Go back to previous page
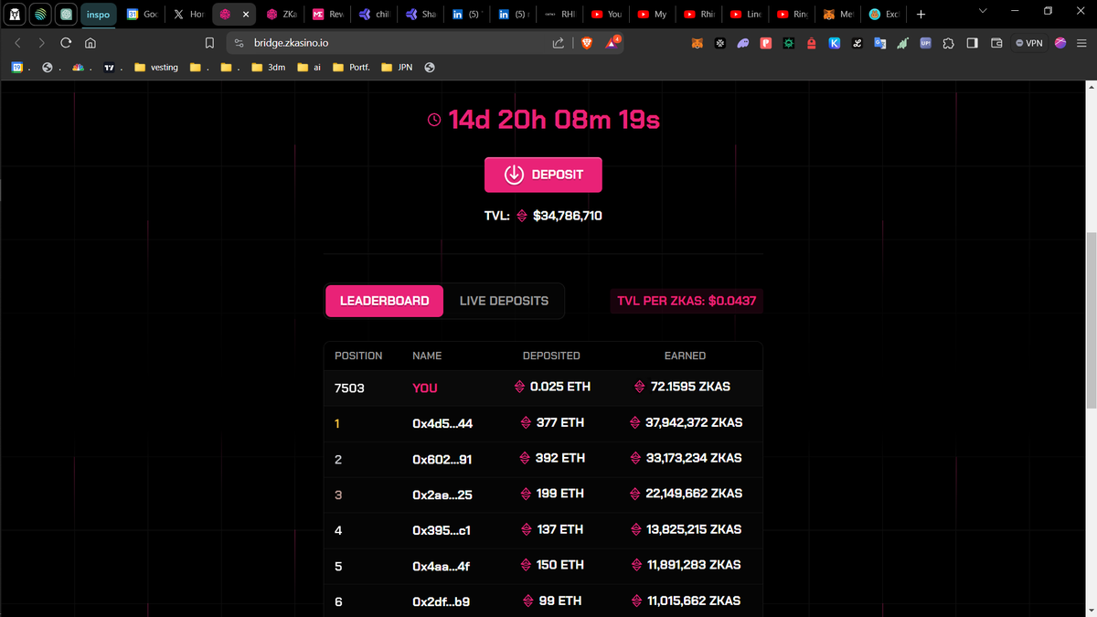Screen dimensions: 1097x617 (x=17, y=43)
